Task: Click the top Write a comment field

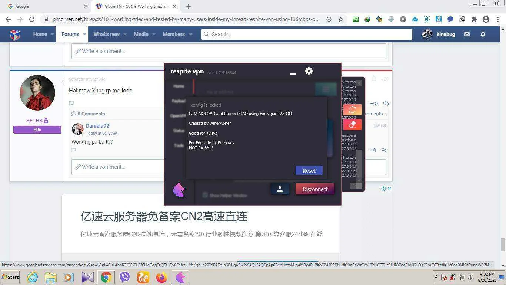Action: (x=229, y=51)
